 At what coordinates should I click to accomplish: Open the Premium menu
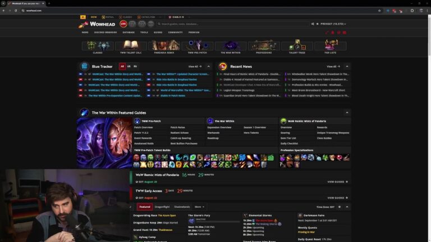(194, 32)
